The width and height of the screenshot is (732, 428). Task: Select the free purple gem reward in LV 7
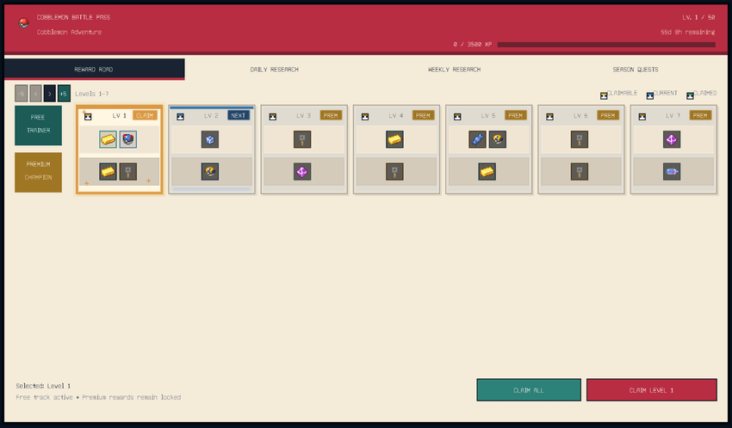coord(672,139)
